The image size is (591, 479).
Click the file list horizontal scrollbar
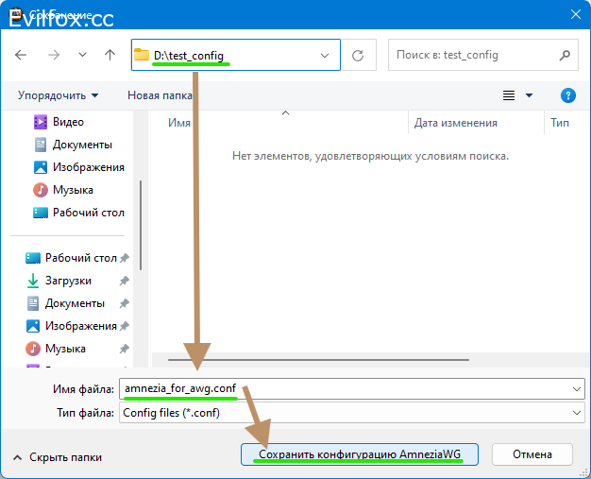(318, 360)
